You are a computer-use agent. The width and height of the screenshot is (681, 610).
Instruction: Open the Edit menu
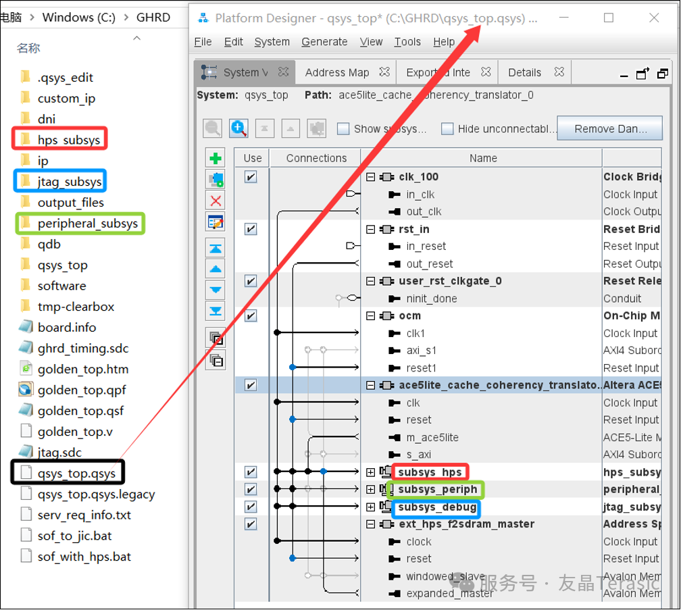coord(233,42)
